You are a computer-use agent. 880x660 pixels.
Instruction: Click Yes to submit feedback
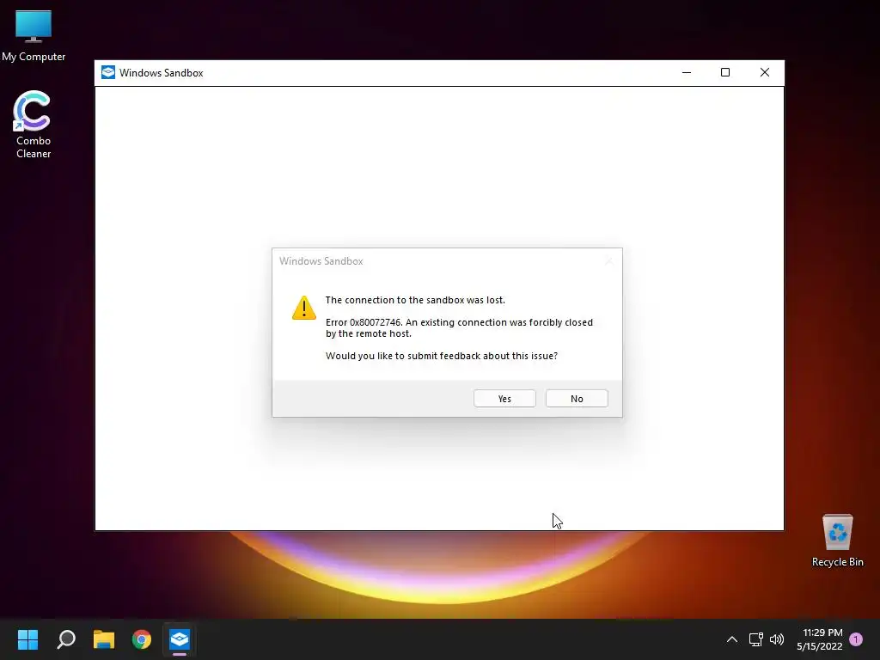pos(504,399)
